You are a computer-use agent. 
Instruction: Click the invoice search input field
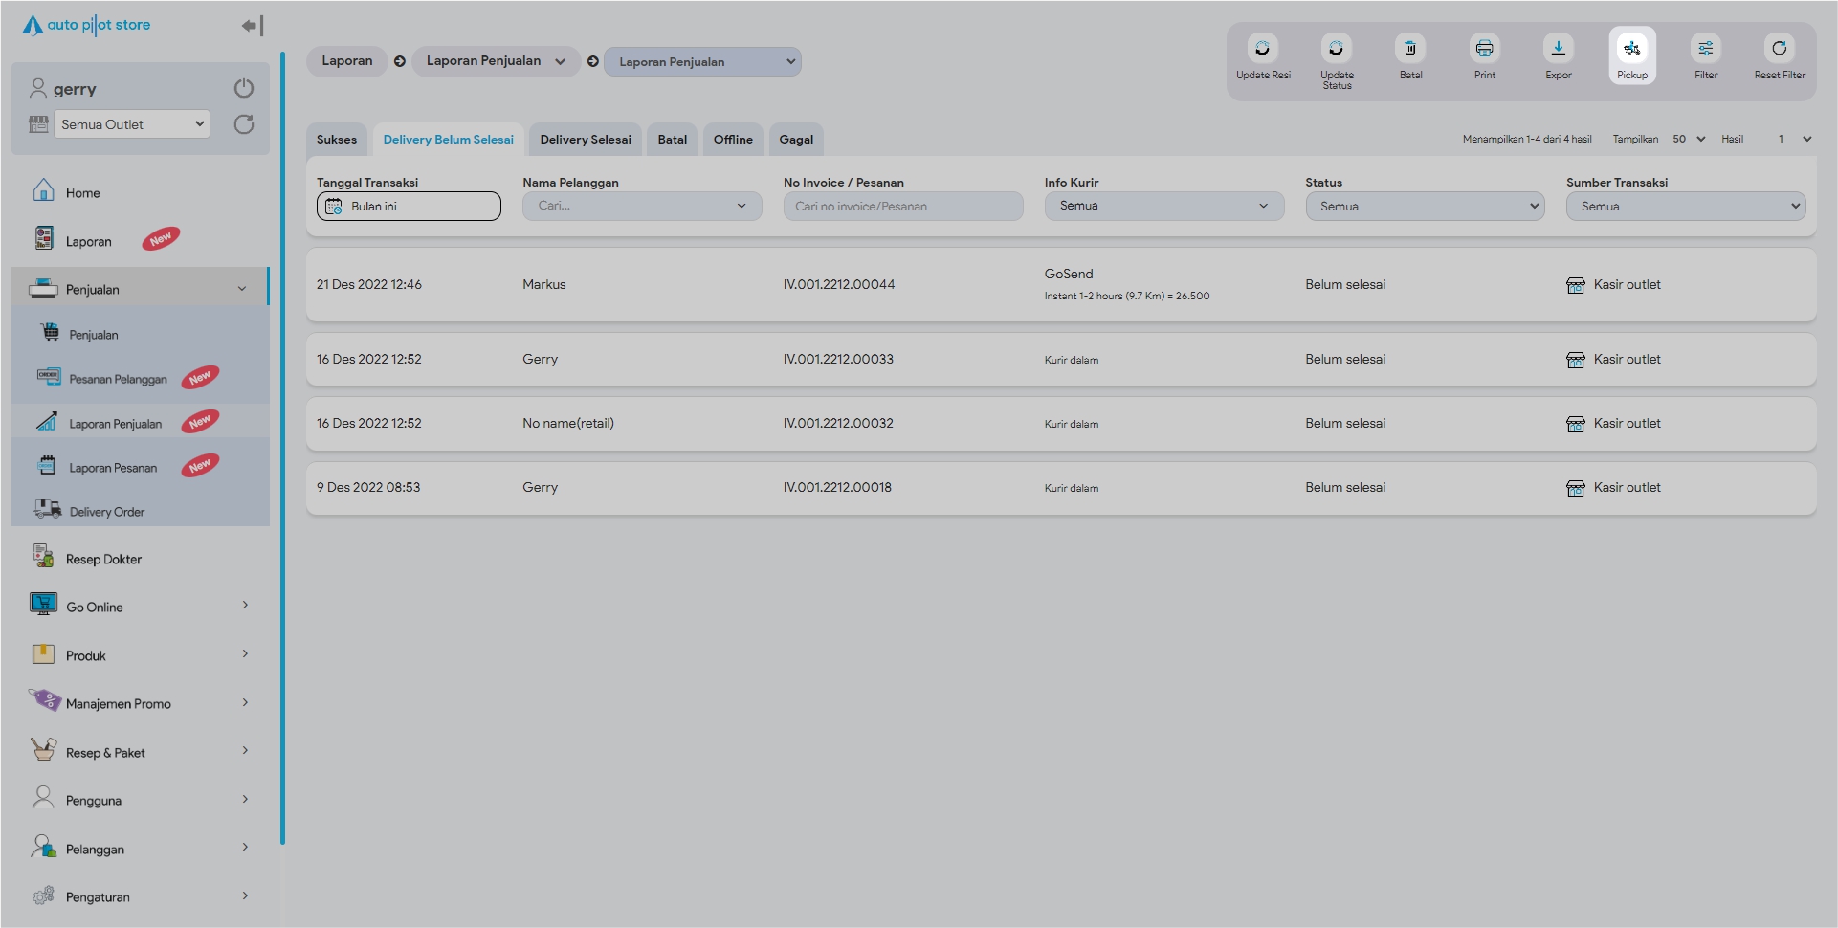click(x=902, y=206)
